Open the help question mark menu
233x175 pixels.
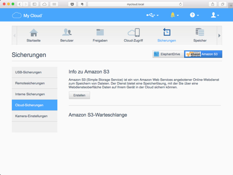(194, 15)
